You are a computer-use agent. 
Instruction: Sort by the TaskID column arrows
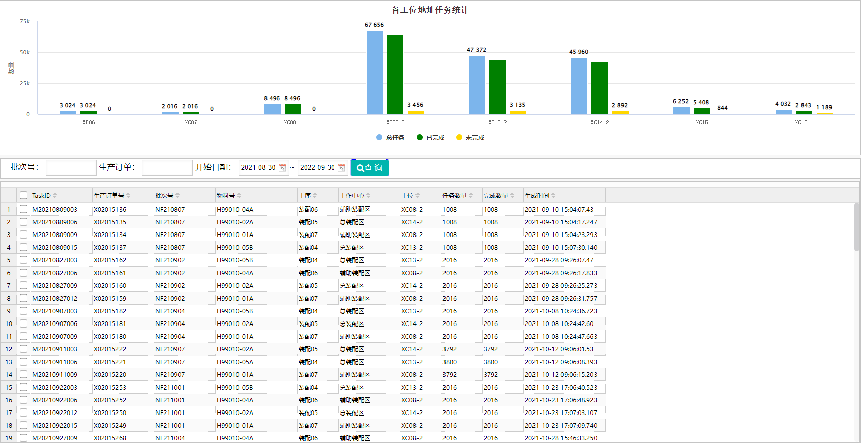pyautogui.click(x=55, y=195)
